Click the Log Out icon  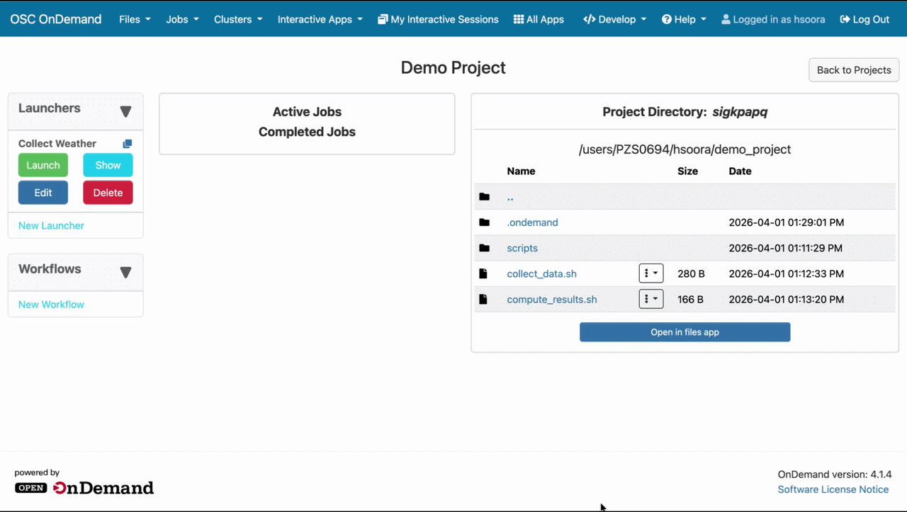pyautogui.click(x=845, y=19)
